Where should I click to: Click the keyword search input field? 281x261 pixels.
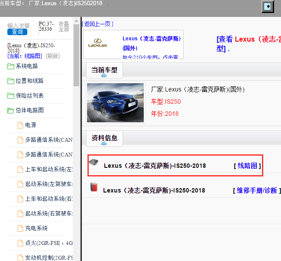coord(18,26)
